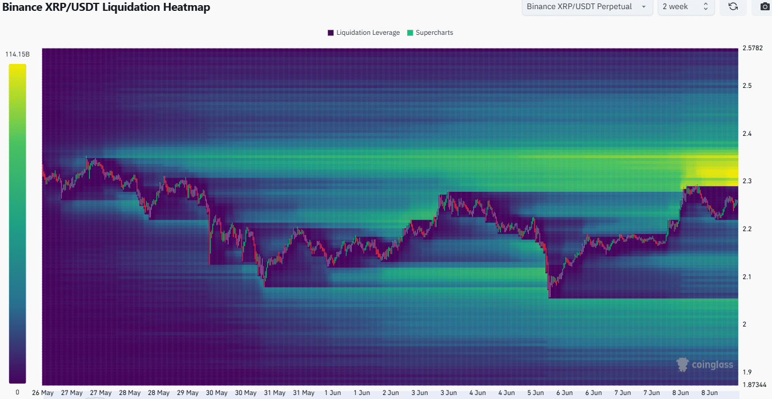Click the 1.9 price axis label
Screen dimensions: 772x399
pos(746,372)
